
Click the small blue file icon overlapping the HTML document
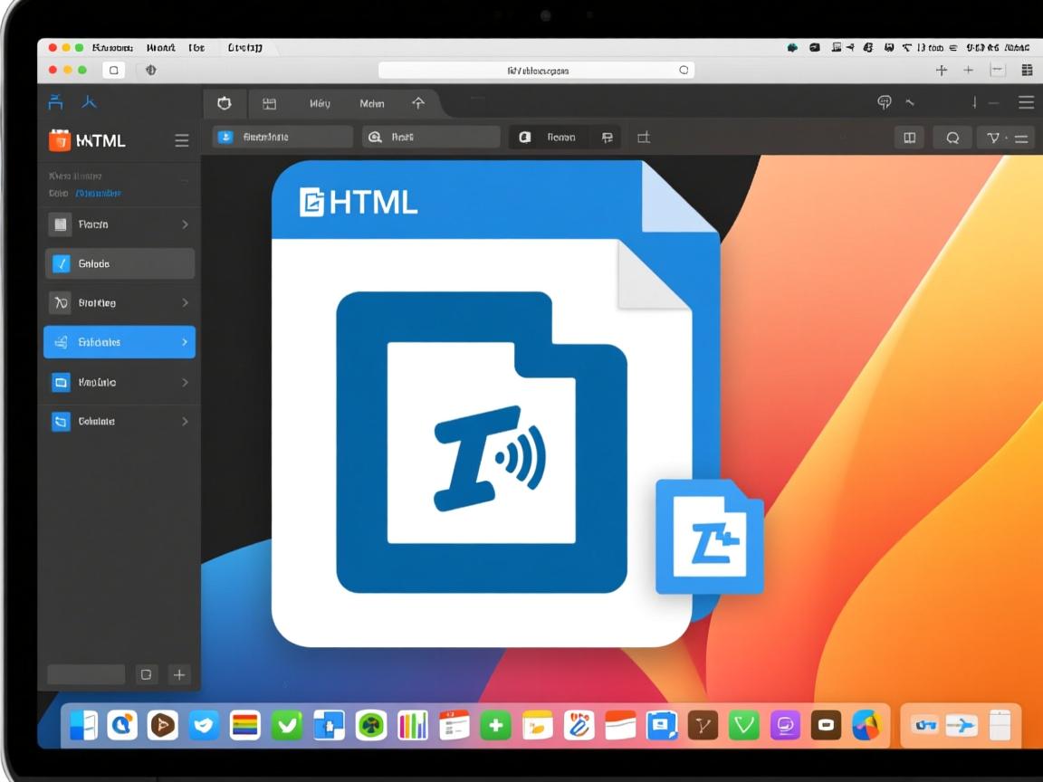pos(709,537)
